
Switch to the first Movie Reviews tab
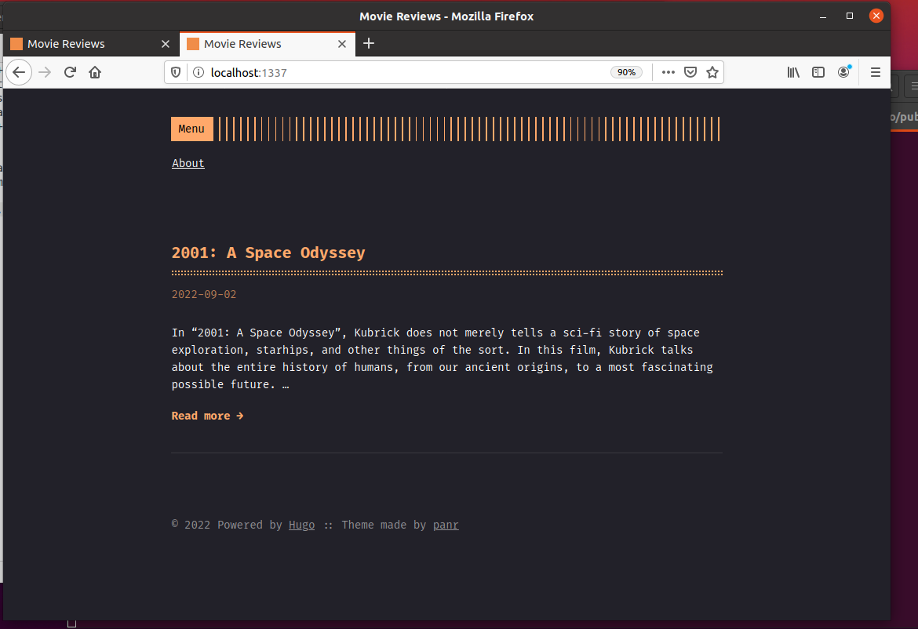(x=91, y=44)
